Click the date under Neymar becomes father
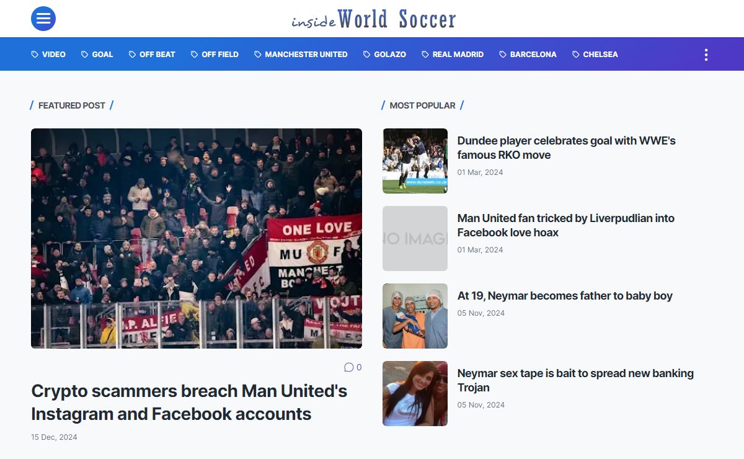744x459 pixels. [x=481, y=313]
